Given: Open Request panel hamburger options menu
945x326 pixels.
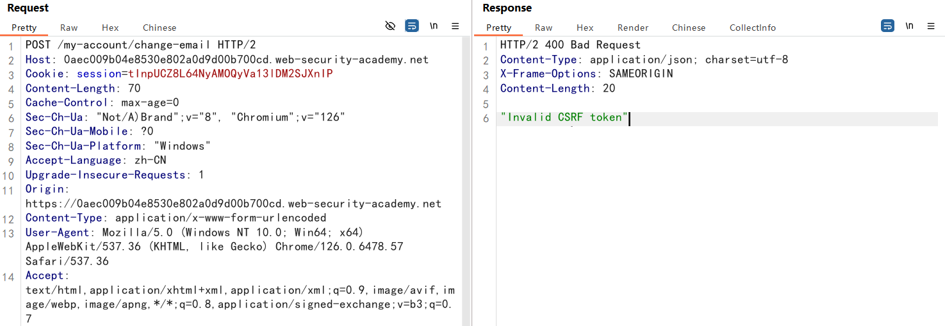Looking at the screenshot, I should coord(456,26).
